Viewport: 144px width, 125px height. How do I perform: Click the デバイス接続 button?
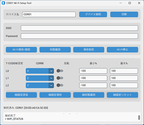click(x=93, y=14)
